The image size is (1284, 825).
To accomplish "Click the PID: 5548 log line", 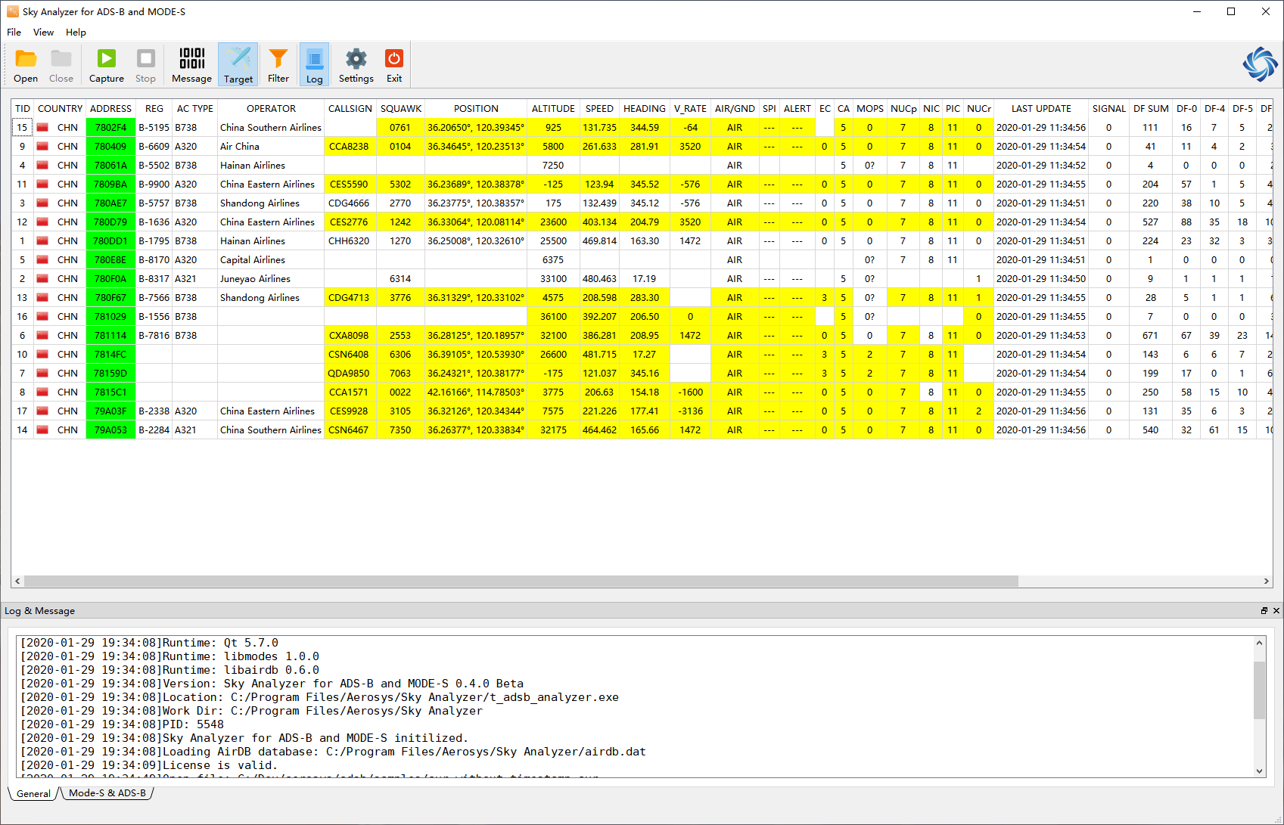I will pos(122,724).
